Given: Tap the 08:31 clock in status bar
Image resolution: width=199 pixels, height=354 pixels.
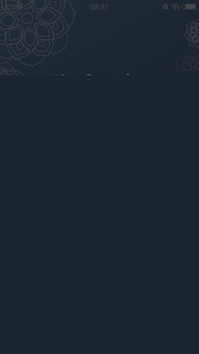Looking at the screenshot, I should tap(99, 7).
